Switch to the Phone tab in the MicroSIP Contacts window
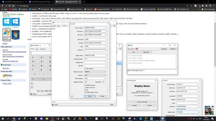216x121 pixels. coord(54,26)
